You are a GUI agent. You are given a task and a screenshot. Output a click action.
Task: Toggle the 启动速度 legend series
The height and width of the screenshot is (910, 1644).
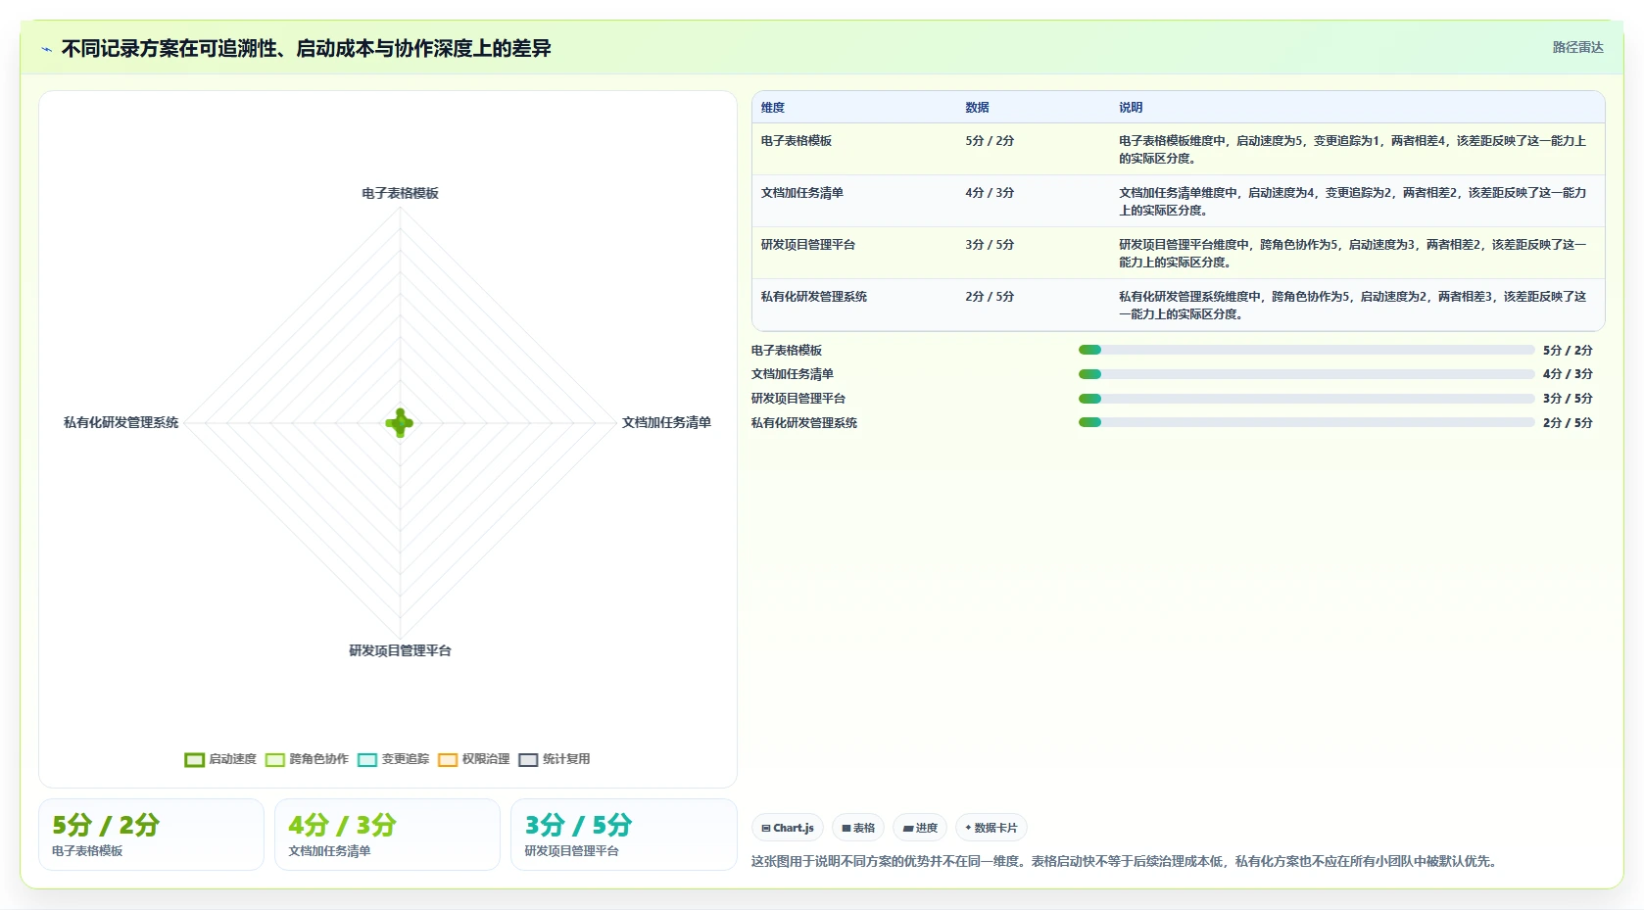[x=220, y=759]
